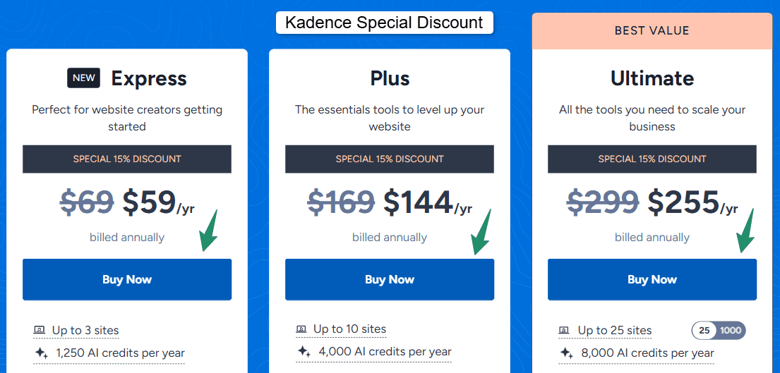Viewport: 780px width, 373px height.
Task: Click the green arrow pointing to Express's Buy Now
Action: pyautogui.click(x=210, y=231)
